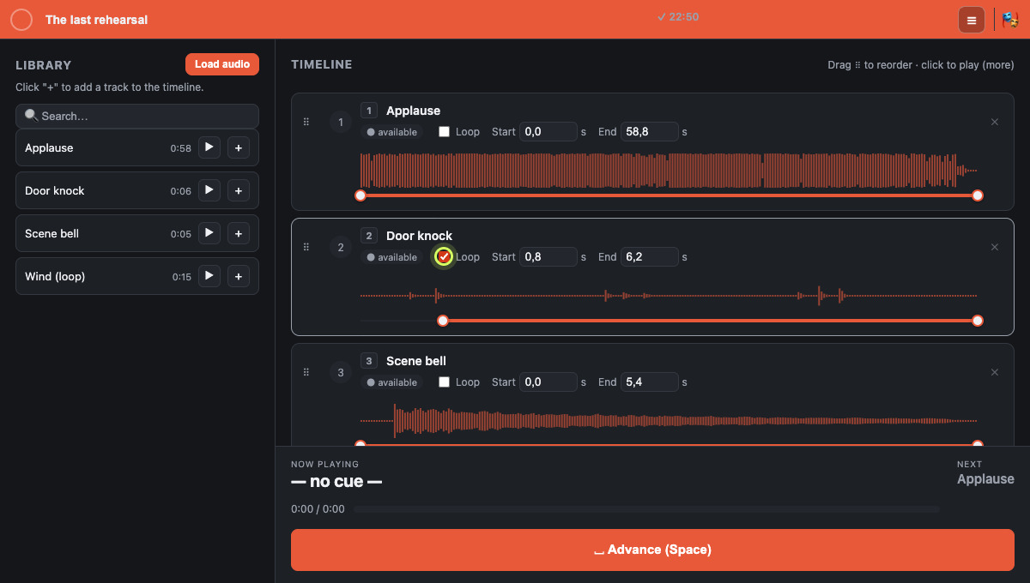1030x583 pixels.
Task: Play the Door knock library preview
Action: click(209, 190)
